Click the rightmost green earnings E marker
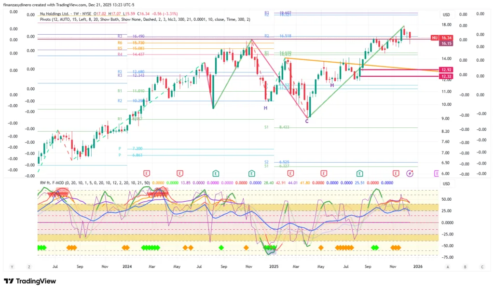 coord(359,173)
